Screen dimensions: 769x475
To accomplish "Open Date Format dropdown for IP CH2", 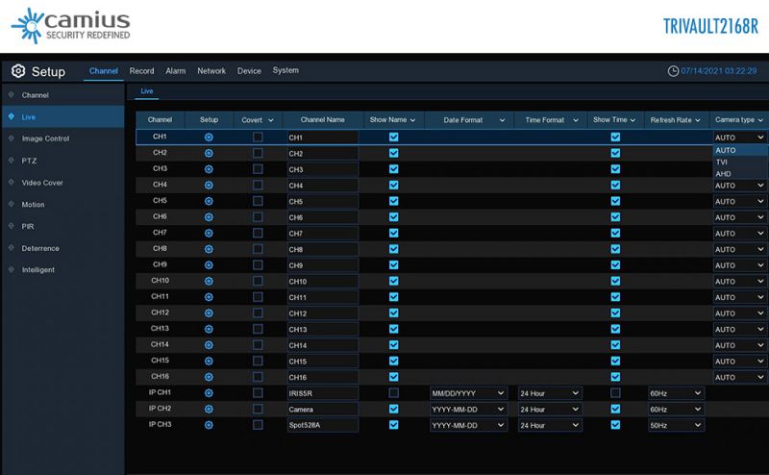I will click(x=468, y=410).
